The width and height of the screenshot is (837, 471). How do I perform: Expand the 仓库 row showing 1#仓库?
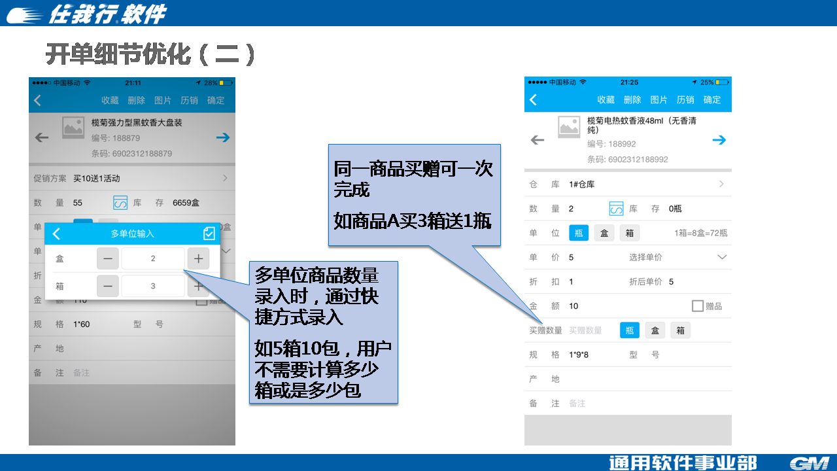tap(721, 184)
